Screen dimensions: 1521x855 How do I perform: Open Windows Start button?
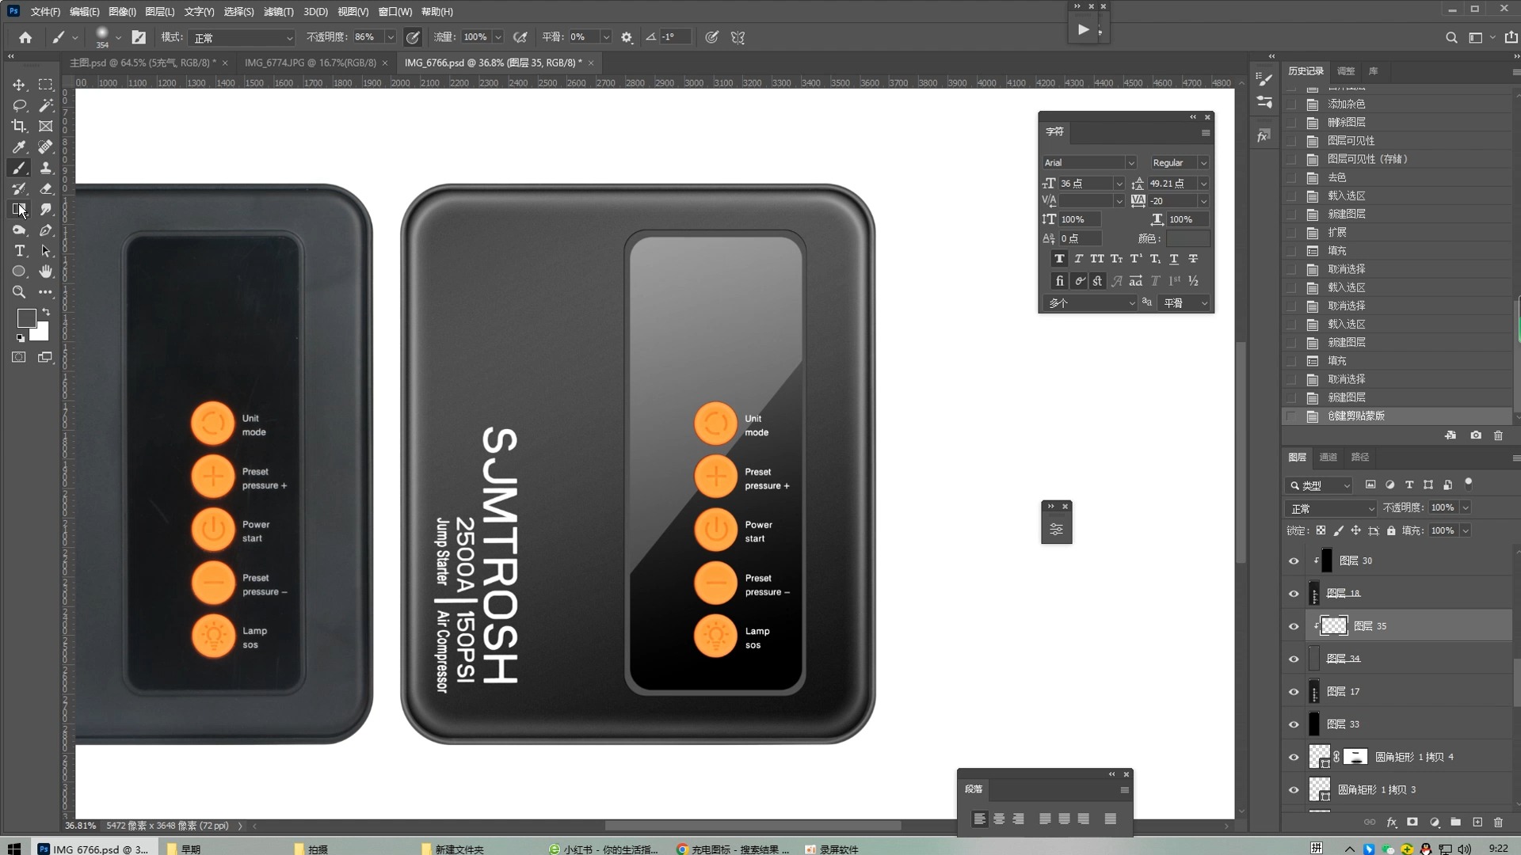[13, 849]
